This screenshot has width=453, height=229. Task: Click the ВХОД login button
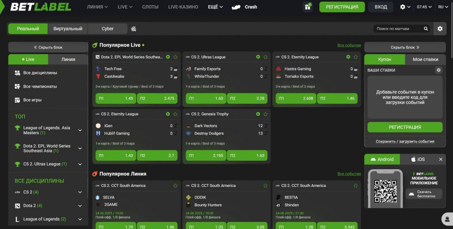(381, 7)
